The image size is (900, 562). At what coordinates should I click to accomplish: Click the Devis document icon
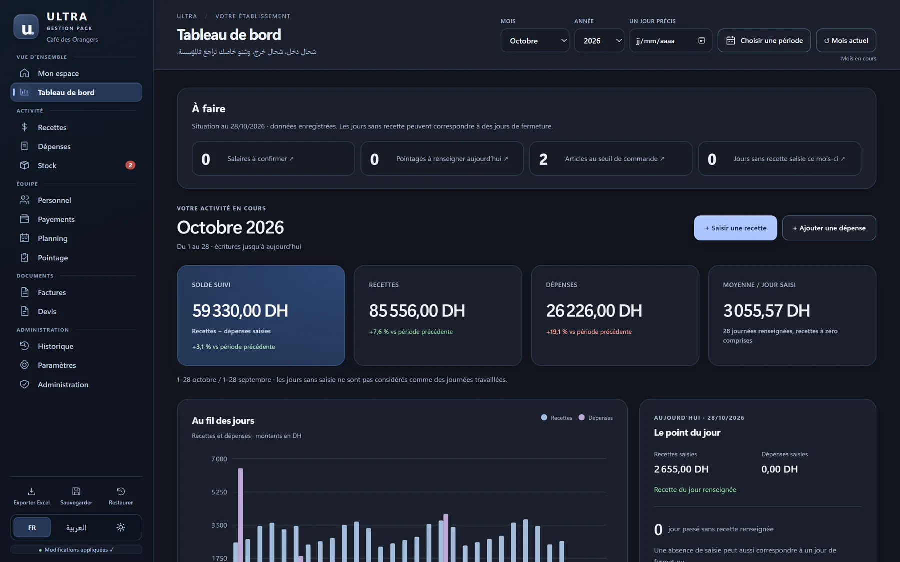click(x=24, y=311)
